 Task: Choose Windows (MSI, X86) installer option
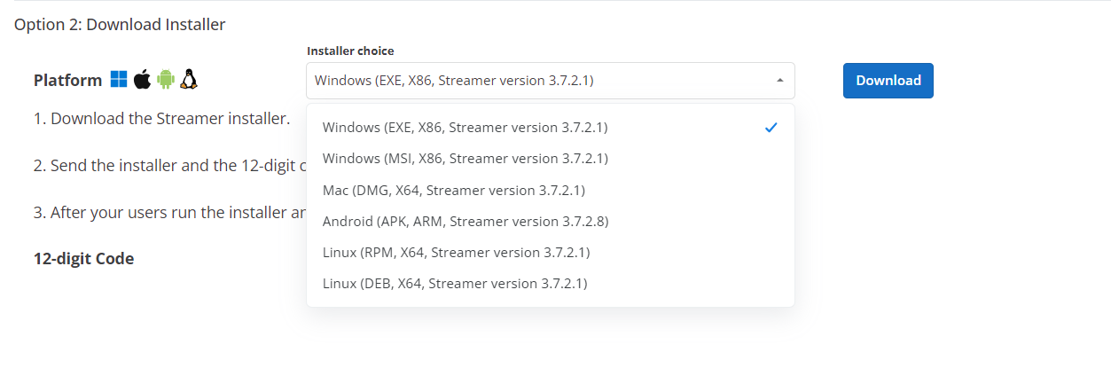point(551,159)
